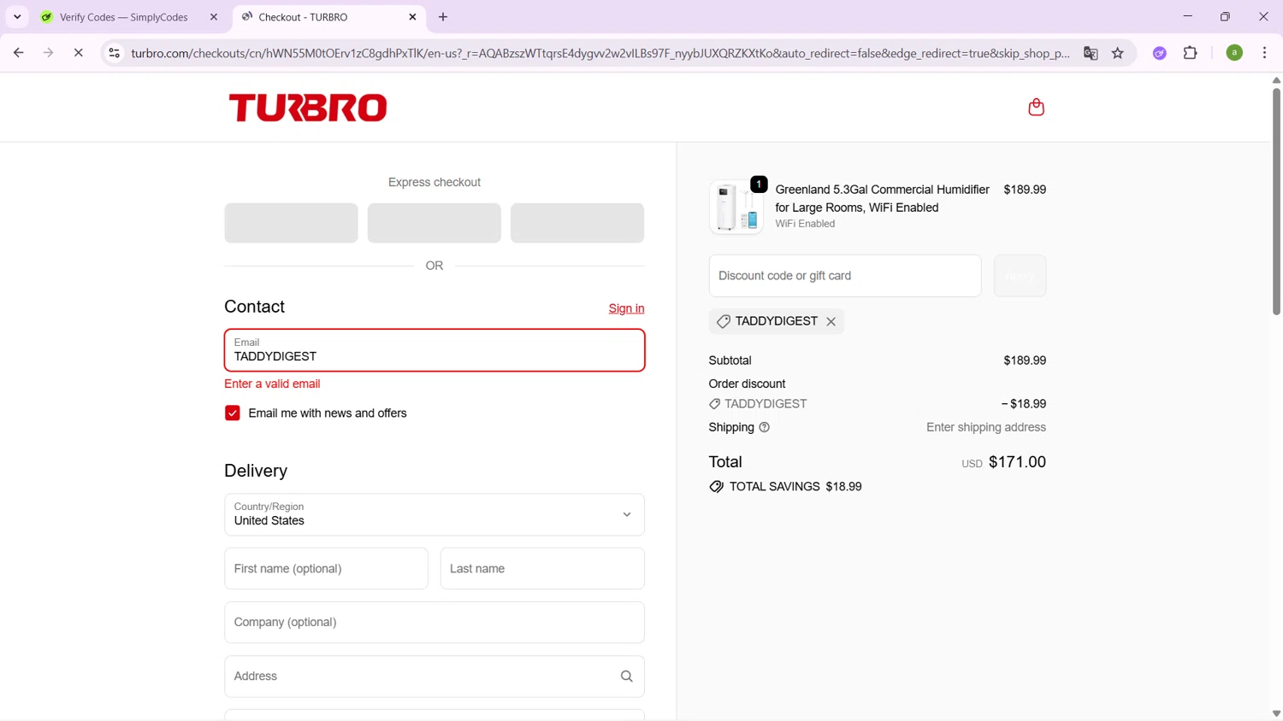Open the shopping bag cart icon
The width and height of the screenshot is (1283, 721).
pyautogui.click(x=1036, y=107)
